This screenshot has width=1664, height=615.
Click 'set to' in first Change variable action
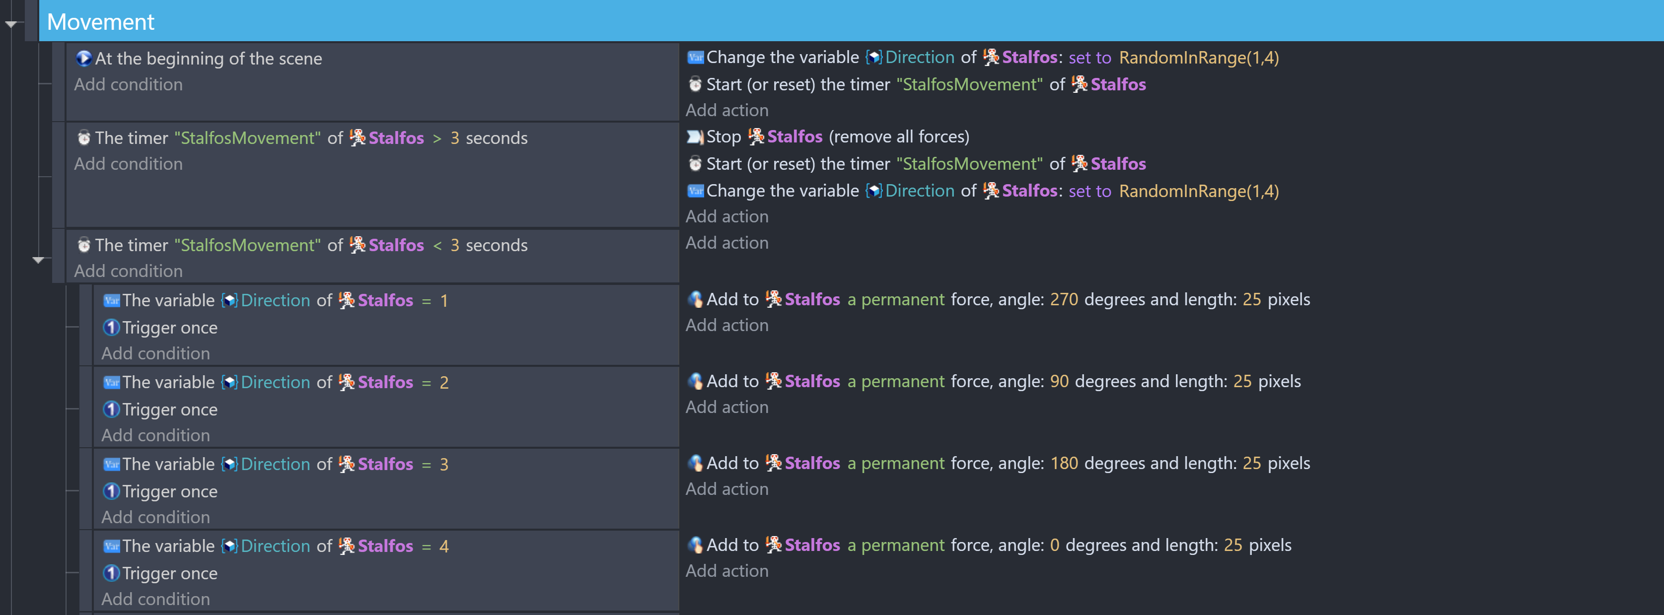click(x=1090, y=58)
